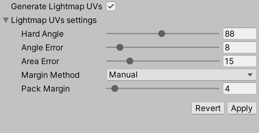The image size is (259, 133).
Task: Click the Apply button
Action: click(x=242, y=108)
